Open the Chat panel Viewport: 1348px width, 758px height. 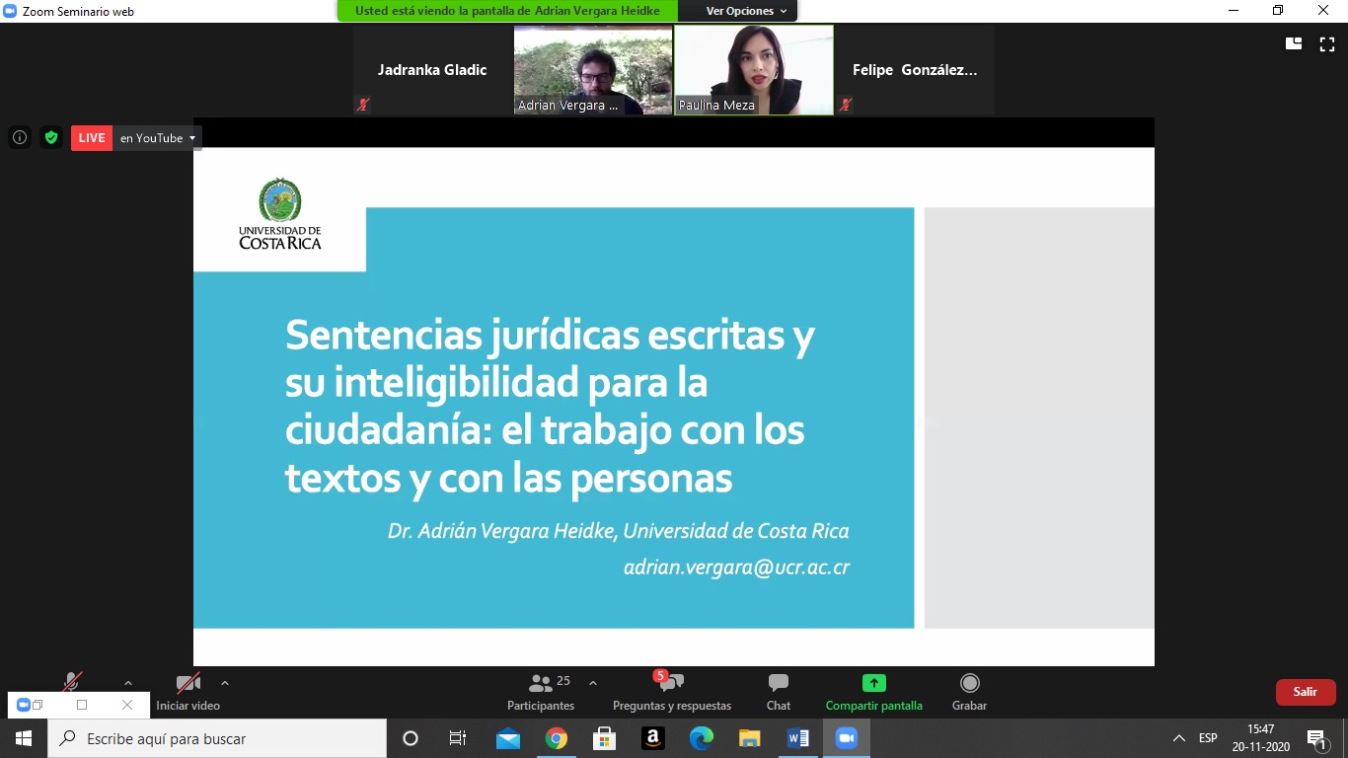click(778, 691)
